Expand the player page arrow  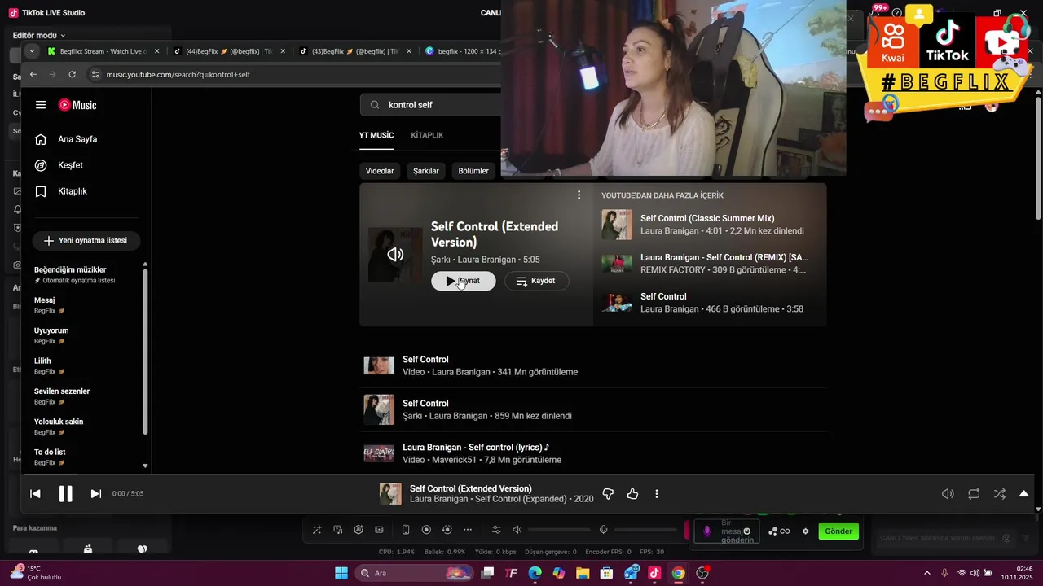coord(1024,493)
